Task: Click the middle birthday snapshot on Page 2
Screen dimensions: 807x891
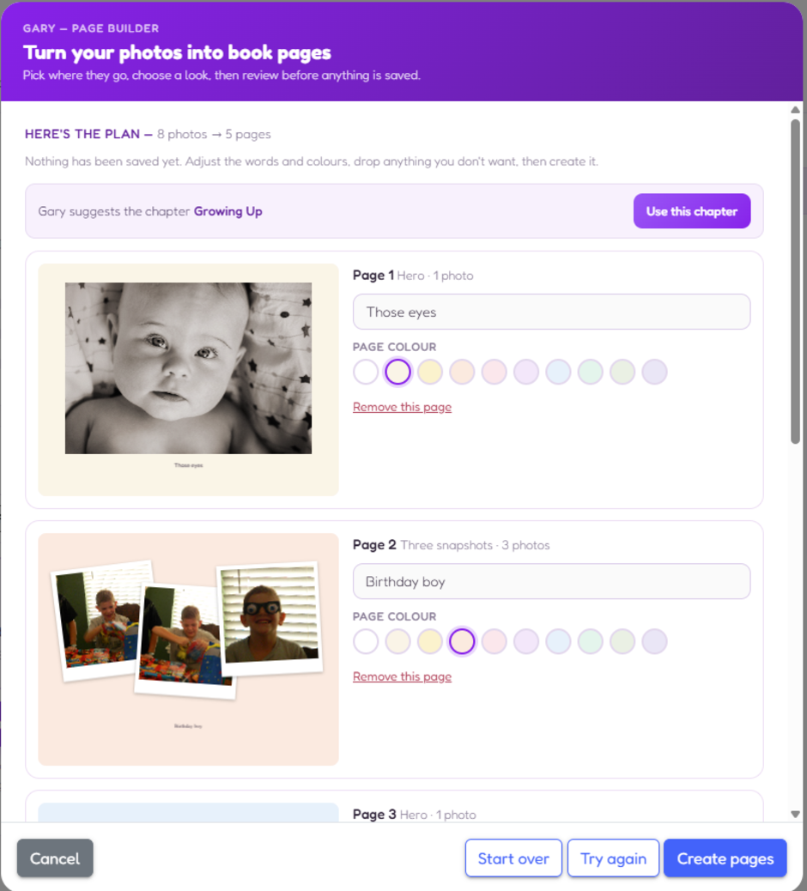Action: (x=184, y=639)
